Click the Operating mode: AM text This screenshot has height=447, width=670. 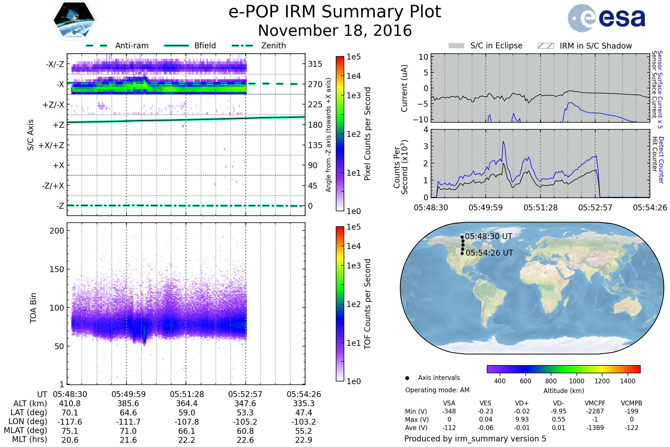click(437, 390)
